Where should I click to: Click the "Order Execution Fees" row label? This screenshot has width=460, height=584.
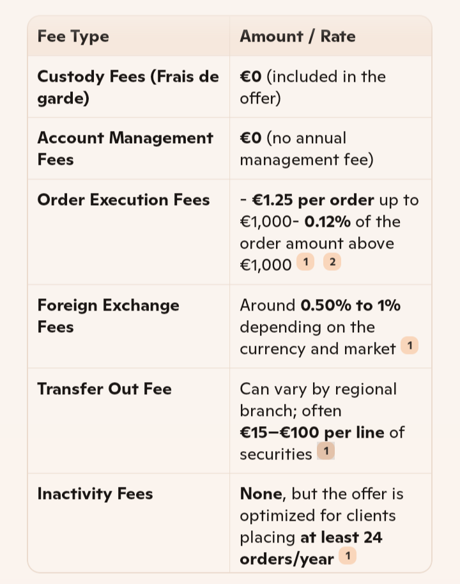click(123, 200)
